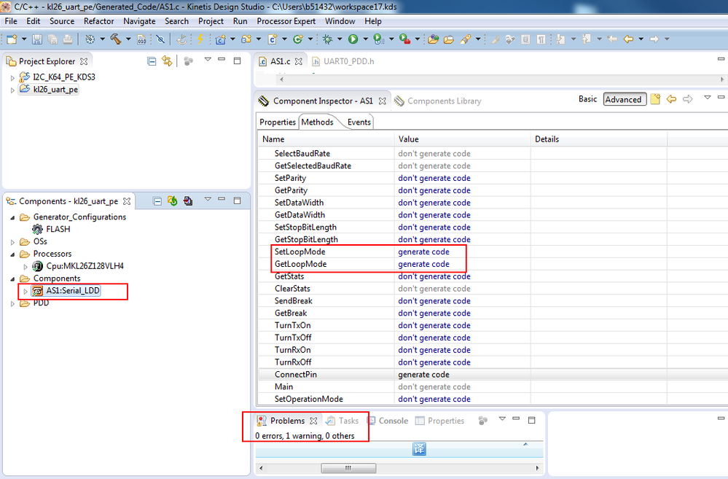The image size is (728, 479).
Task: Expand the I2C_K64_PE_KDS3 project
Action: pyautogui.click(x=12, y=77)
